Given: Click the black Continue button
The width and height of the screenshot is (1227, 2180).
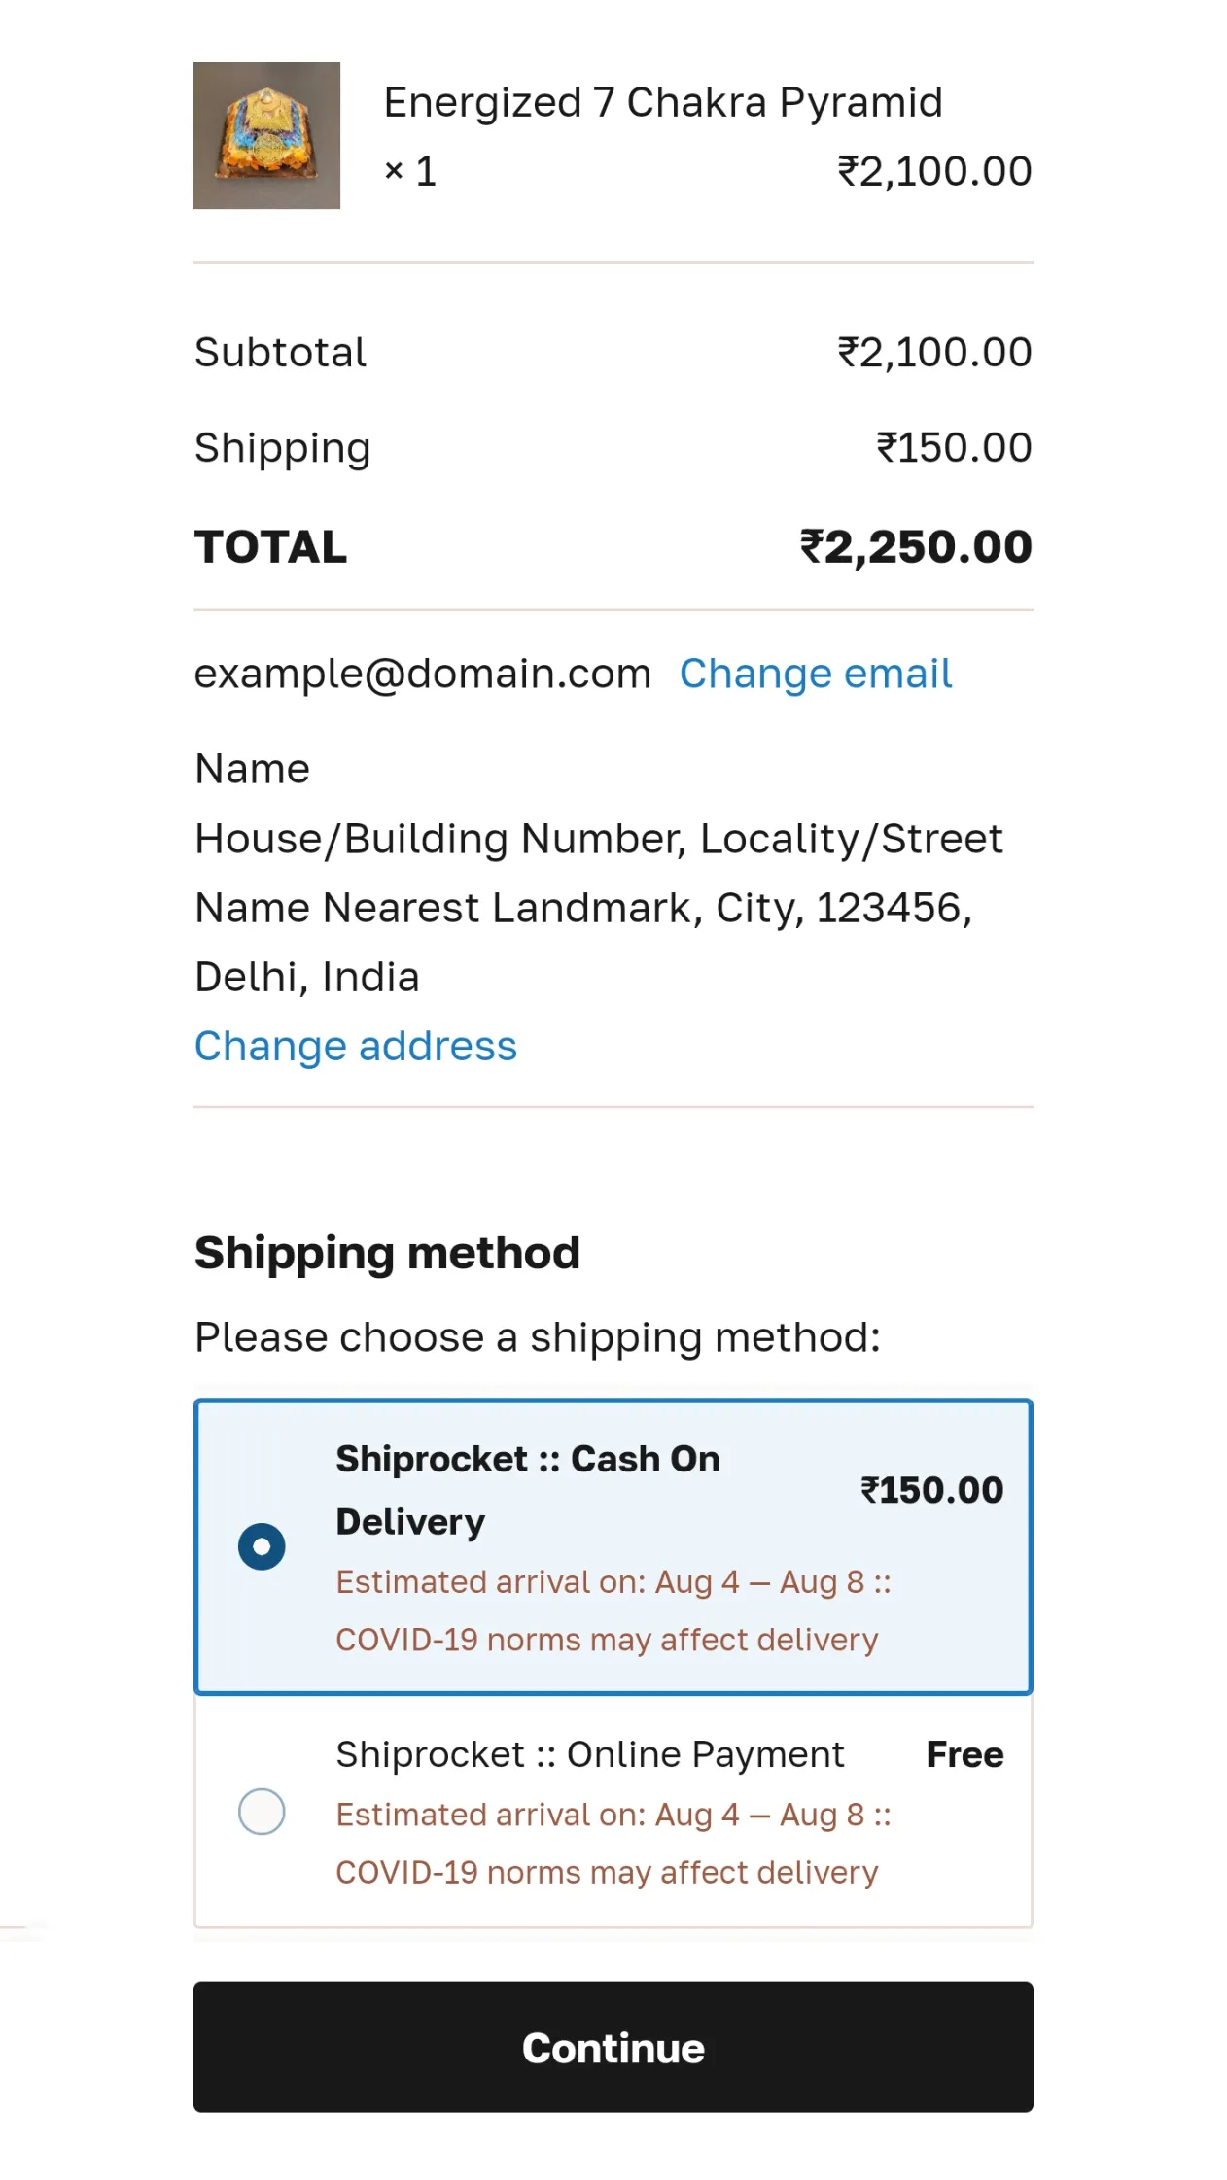Looking at the screenshot, I should [x=613, y=2047].
